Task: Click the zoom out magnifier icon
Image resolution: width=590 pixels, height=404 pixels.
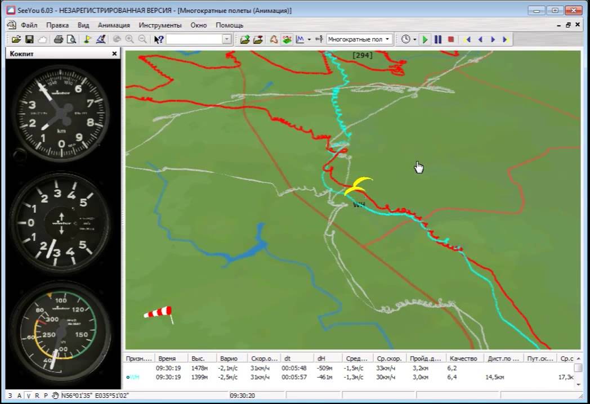Action: pos(142,39)
